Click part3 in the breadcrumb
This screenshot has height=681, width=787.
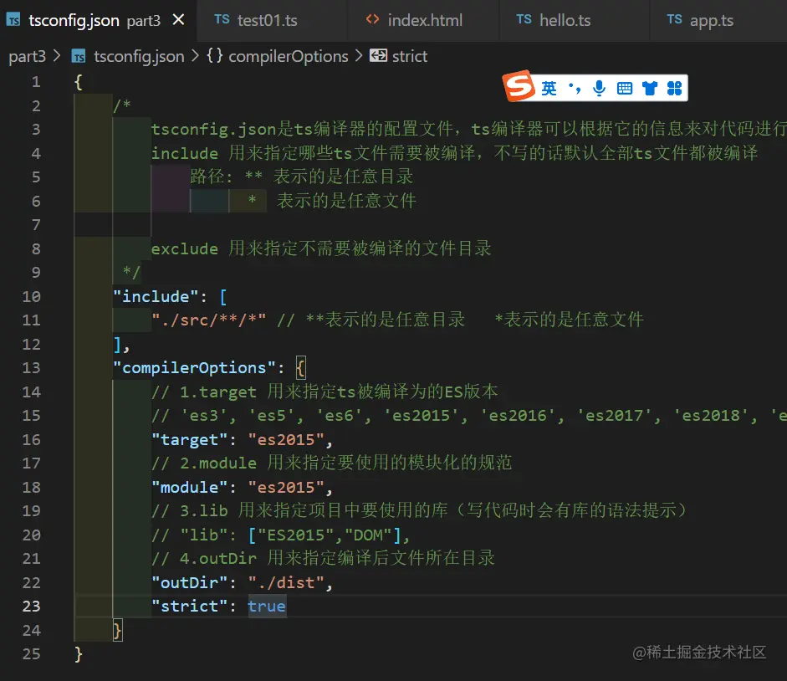click(x=27, y=56)
